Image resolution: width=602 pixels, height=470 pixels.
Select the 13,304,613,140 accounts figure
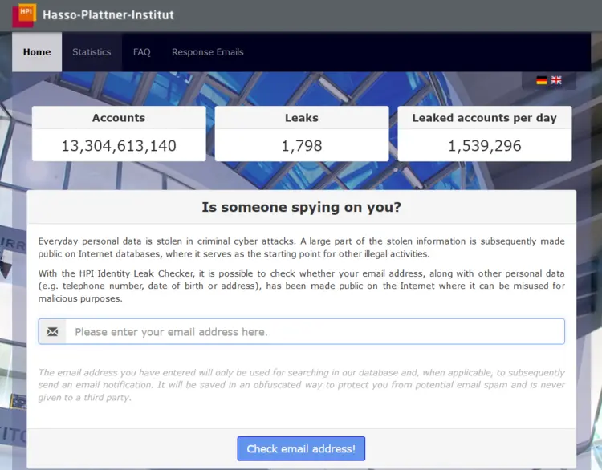119,146
